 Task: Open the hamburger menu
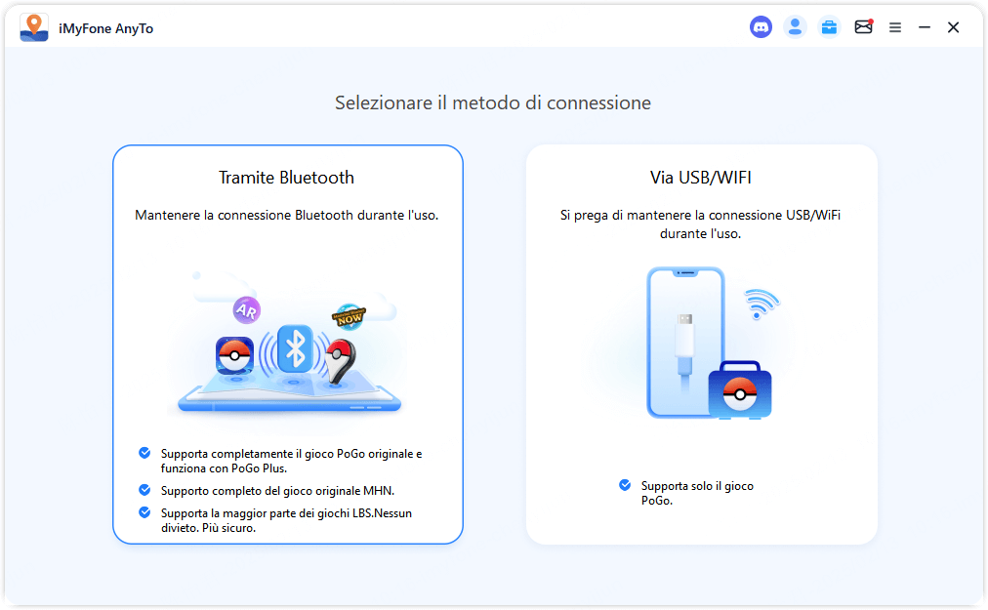(x=894, y=27)
